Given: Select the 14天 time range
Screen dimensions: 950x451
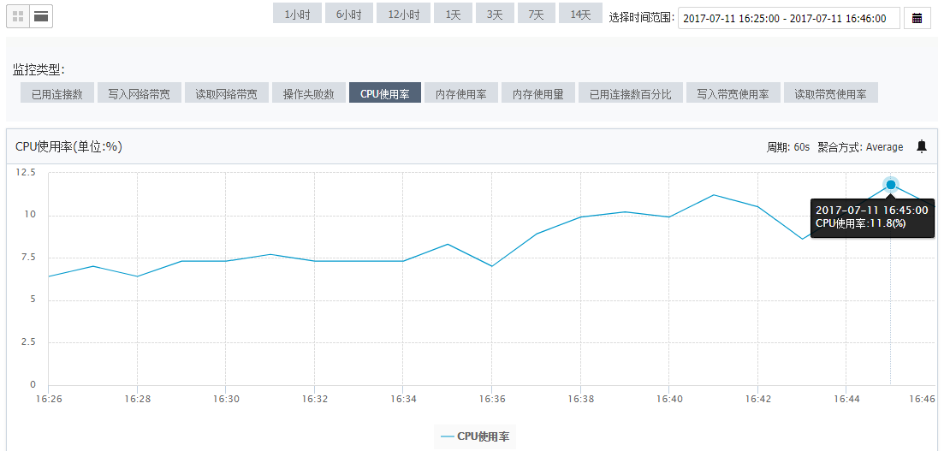Looking at the screenshot, I should coord(580,15).
